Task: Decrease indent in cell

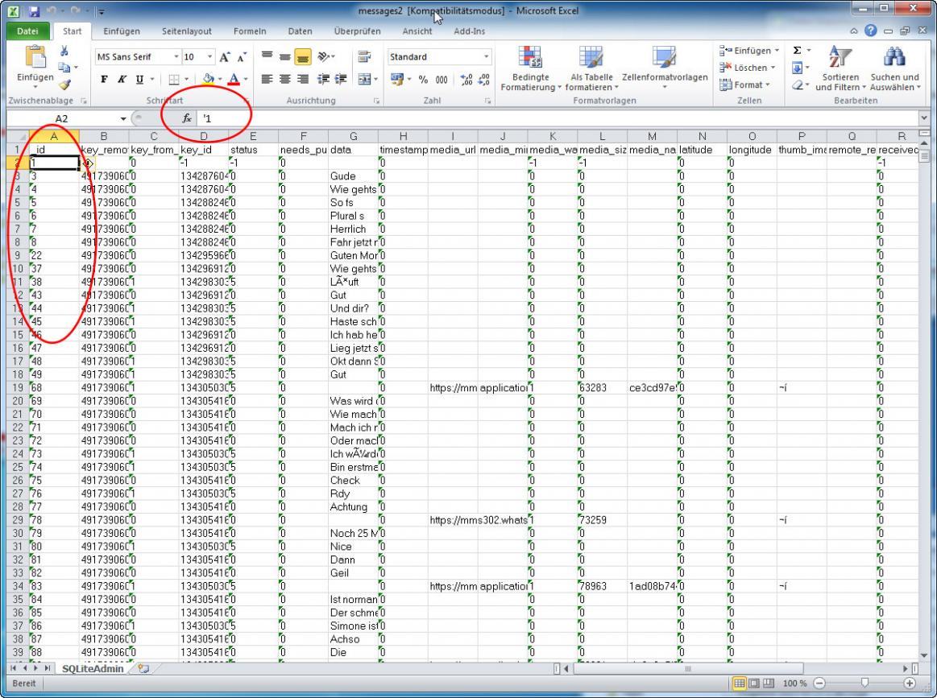Action: 323,79
